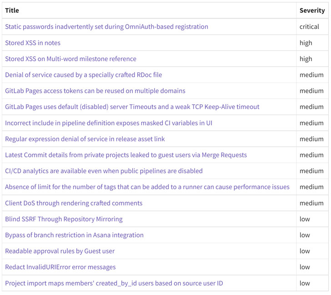Select Redact InvalidURIError error messages link
The image size is (331, 295).
pyautogui.click(x=60, y=267)
